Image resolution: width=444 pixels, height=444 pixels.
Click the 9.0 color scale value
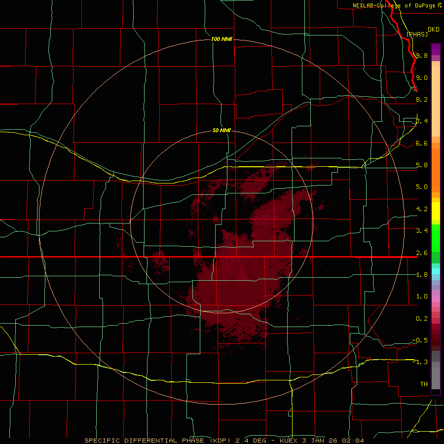[x=422, y=77]
